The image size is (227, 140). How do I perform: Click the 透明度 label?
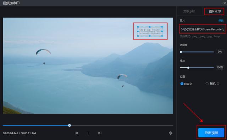(183, 45)
